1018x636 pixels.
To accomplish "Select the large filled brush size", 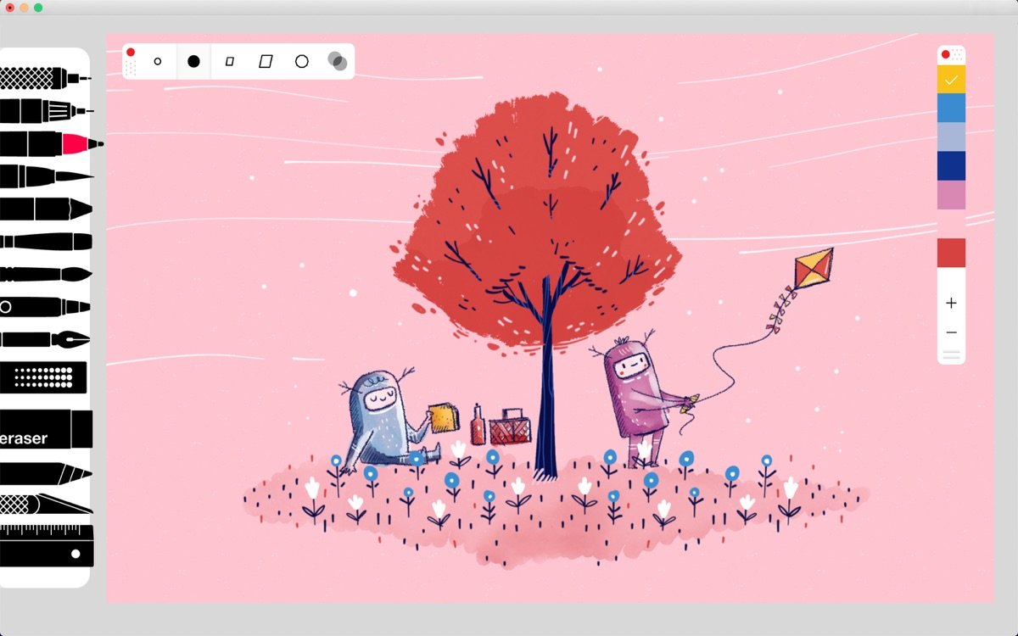I will 193,61.
